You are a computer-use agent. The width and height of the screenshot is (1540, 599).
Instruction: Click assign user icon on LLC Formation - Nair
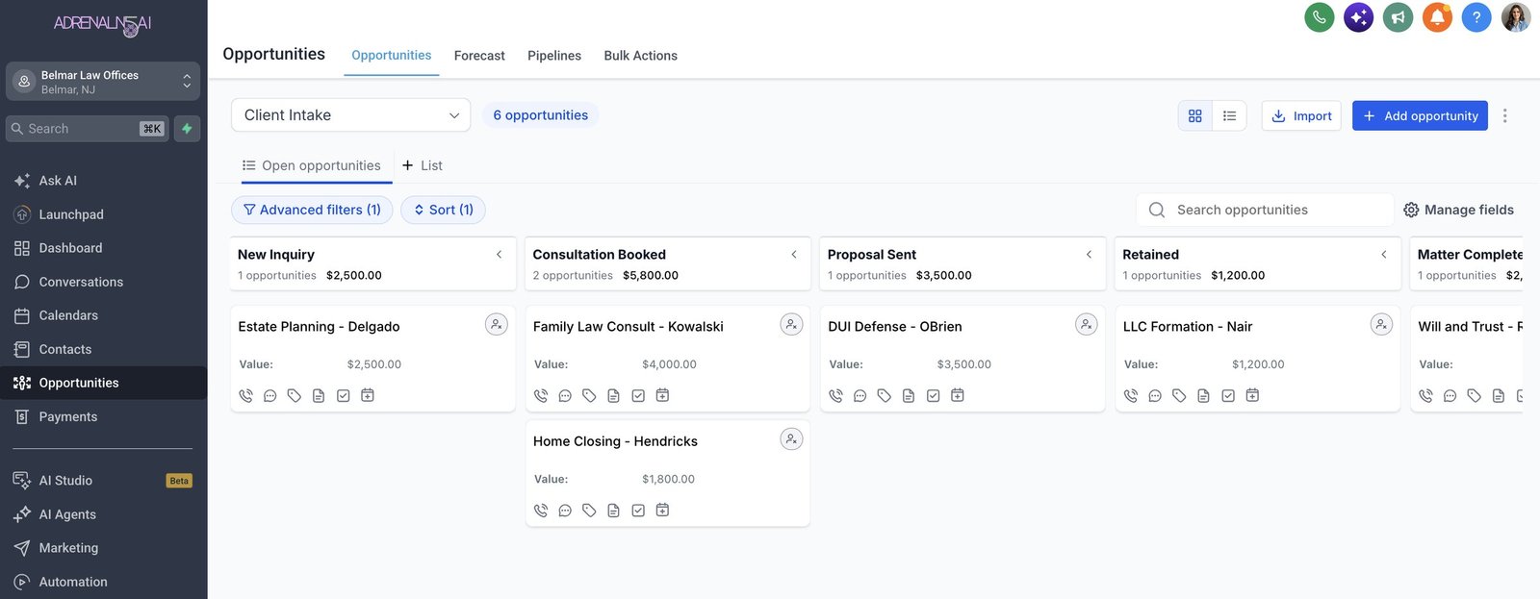pos(1381,325)
